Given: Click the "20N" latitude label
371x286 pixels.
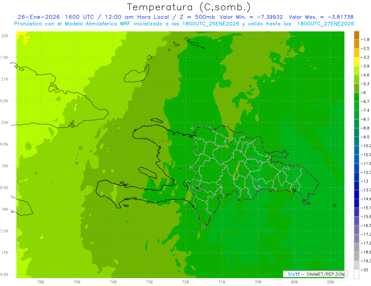Looking at the screenshot, I should click(x=5, y=122).
